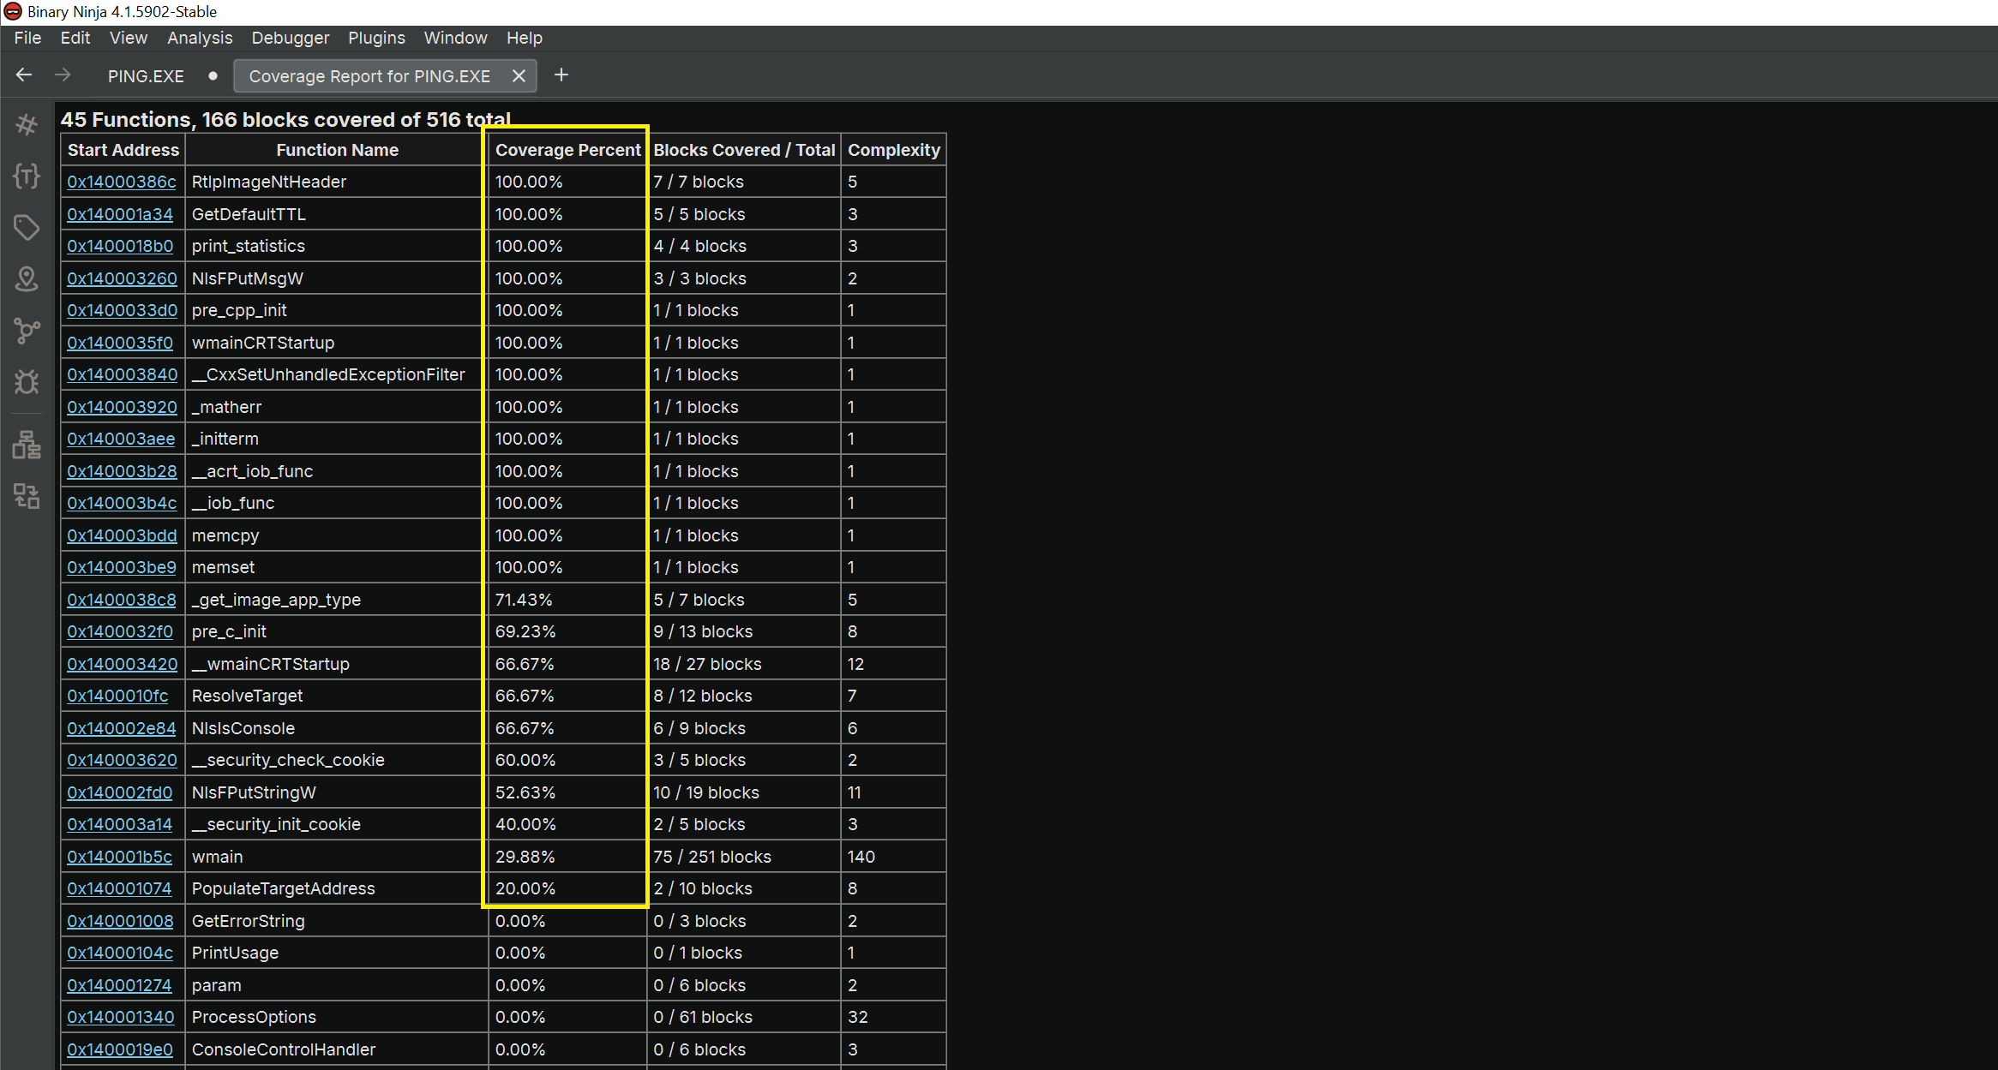Go to address 0x140003aee
1998x1070 pixels.
121,439
